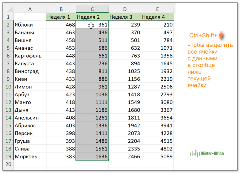
Task: Select column A header
Action: click(x=30, y=9)
